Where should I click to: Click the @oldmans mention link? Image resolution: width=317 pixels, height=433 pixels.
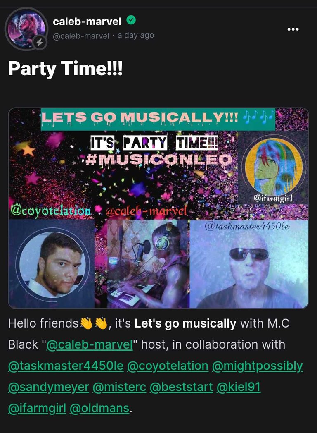point(99,408)
